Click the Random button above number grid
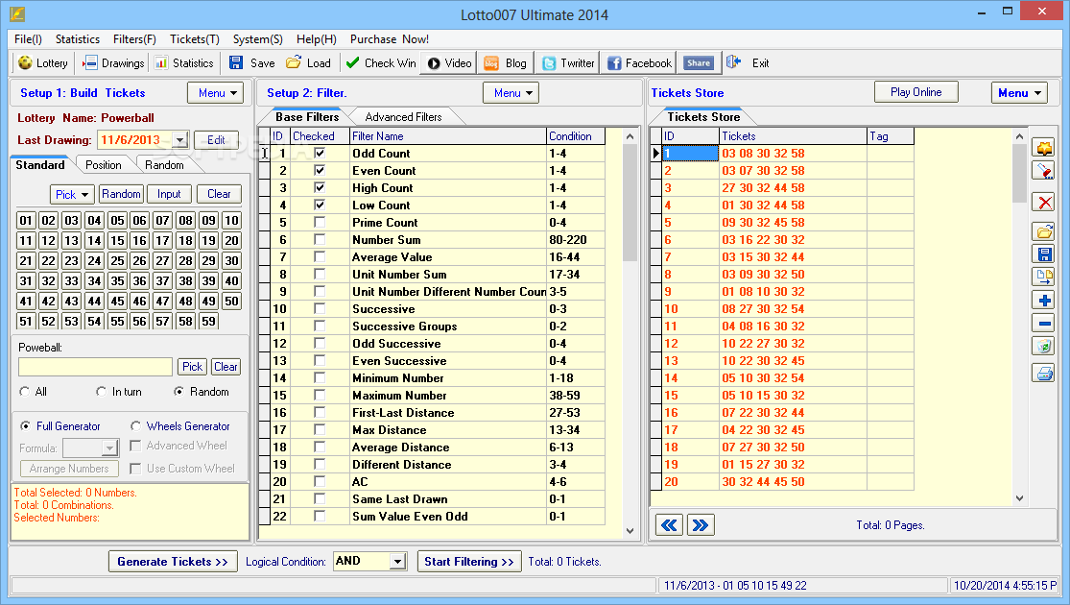The width and height of the screenshot is (1070, 605). [121, 194]
